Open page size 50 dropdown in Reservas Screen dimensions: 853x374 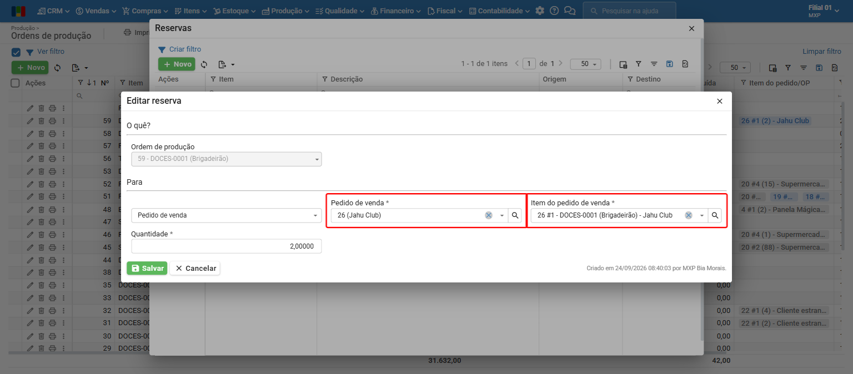click(x=586, y=64)
